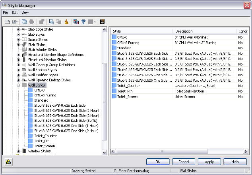
Task: Sort by the Description column header
Action: (x=204, y=31)
